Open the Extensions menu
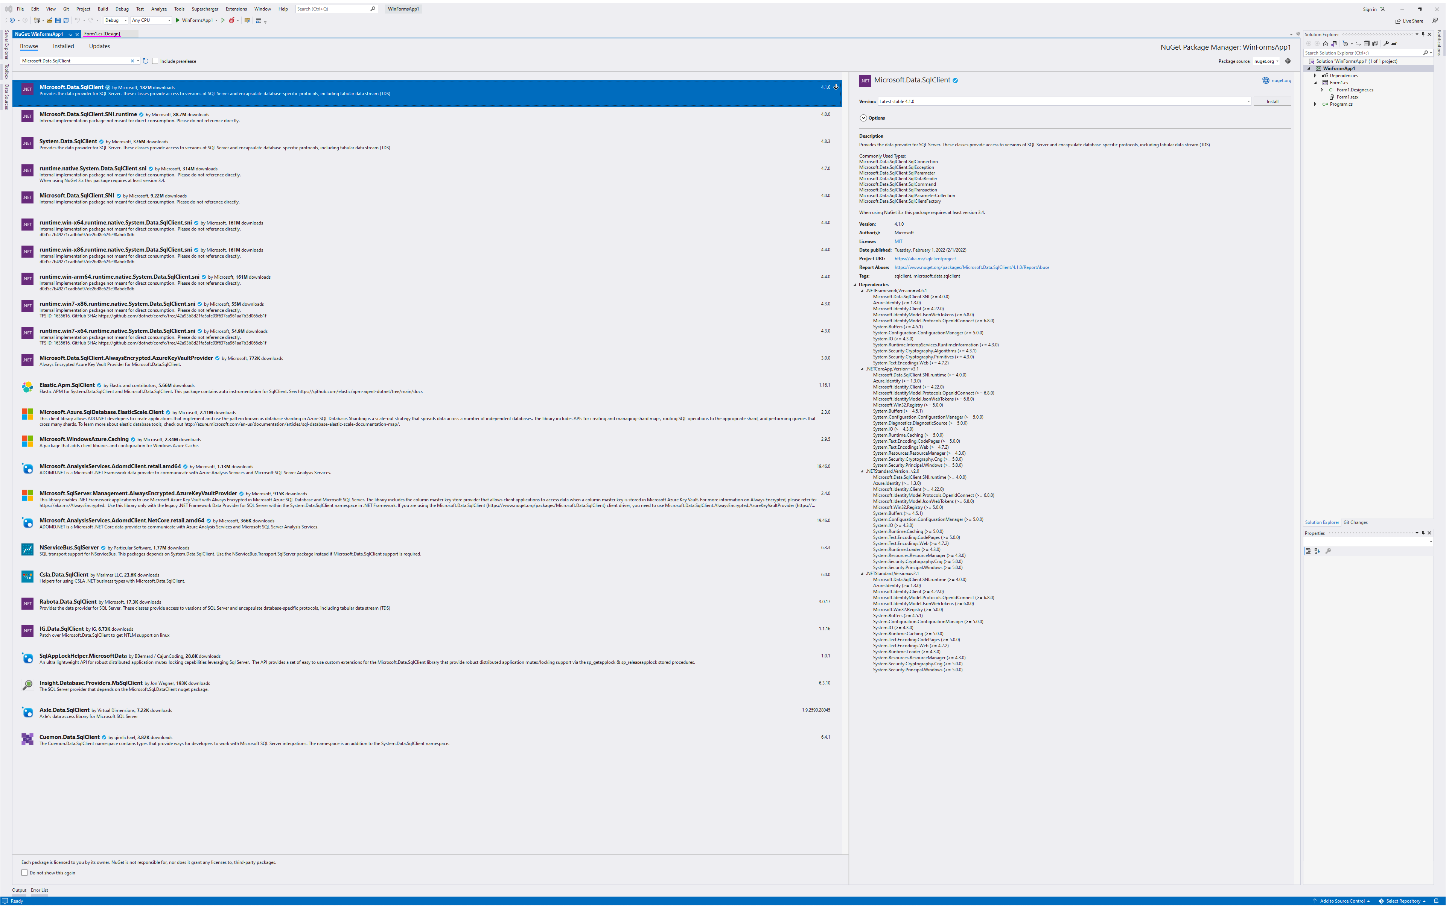 click(236, 9)
